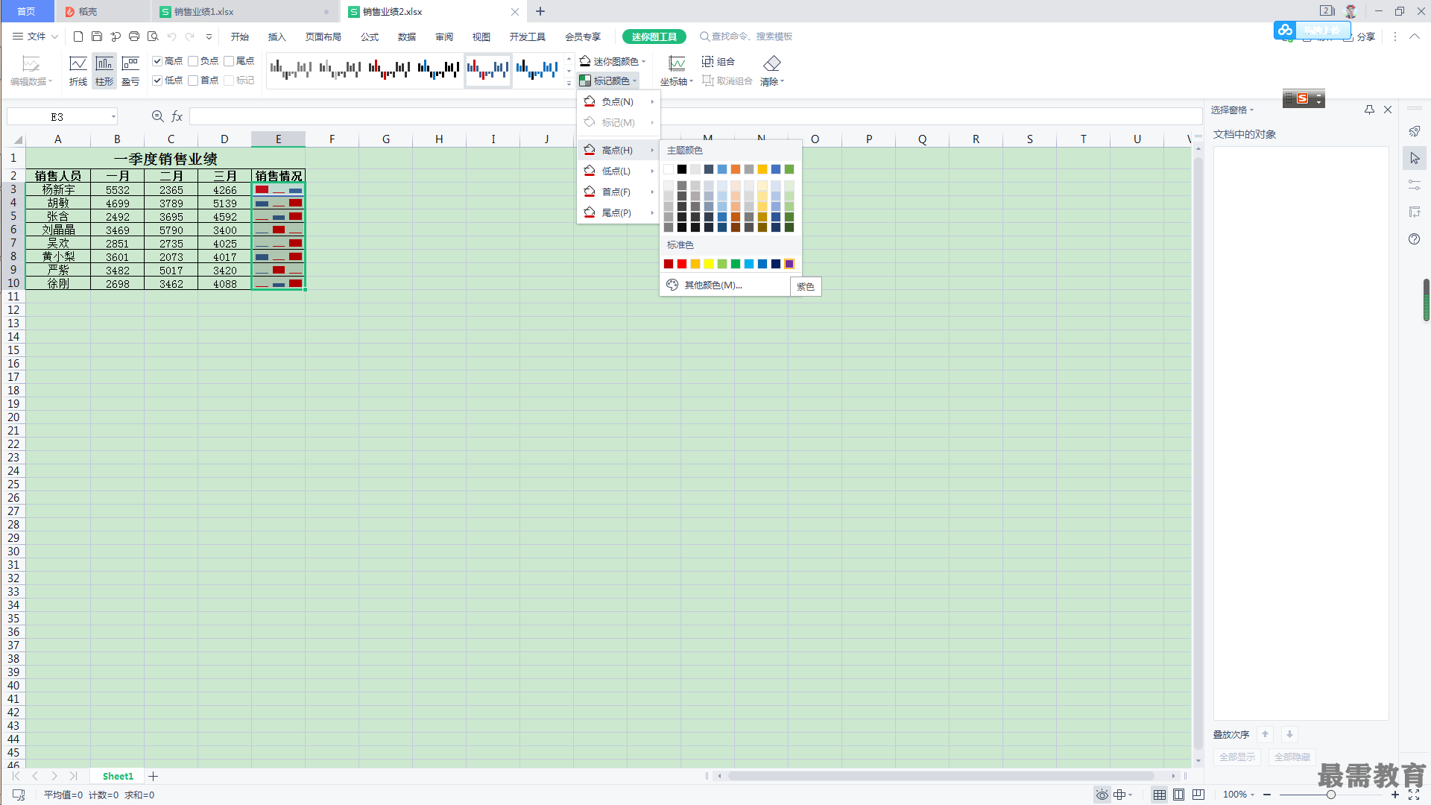
Task: Click the 迷你图工具 tab button
Action: [654, 37]
